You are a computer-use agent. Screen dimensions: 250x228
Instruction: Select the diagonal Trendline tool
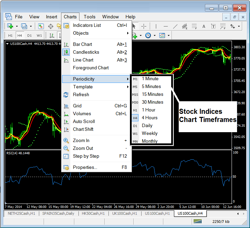[175, 26]
